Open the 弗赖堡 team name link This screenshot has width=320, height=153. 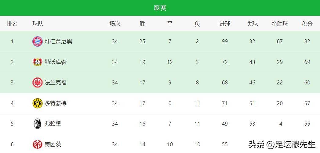(x=53, y=124)
